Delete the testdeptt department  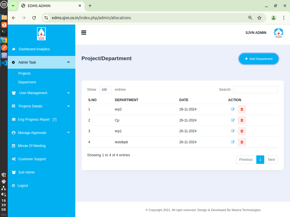[x=242, y=142]
